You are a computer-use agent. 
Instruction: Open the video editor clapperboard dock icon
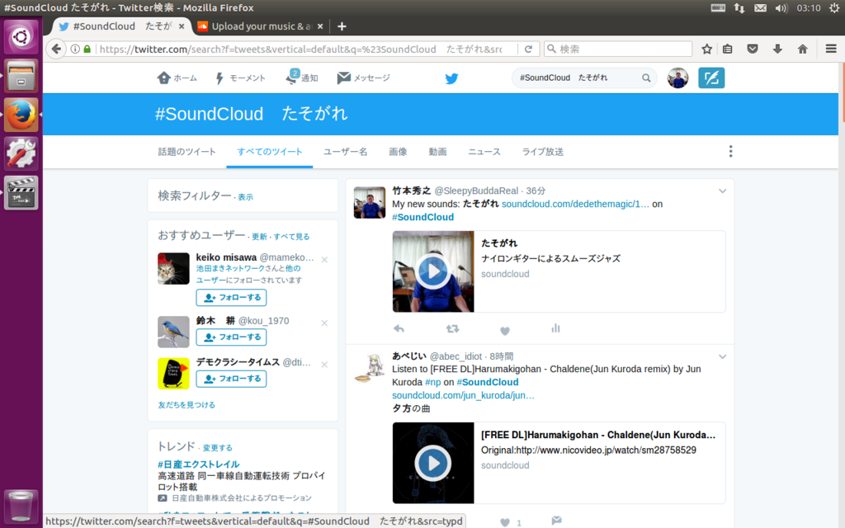(x=21, y=192)
